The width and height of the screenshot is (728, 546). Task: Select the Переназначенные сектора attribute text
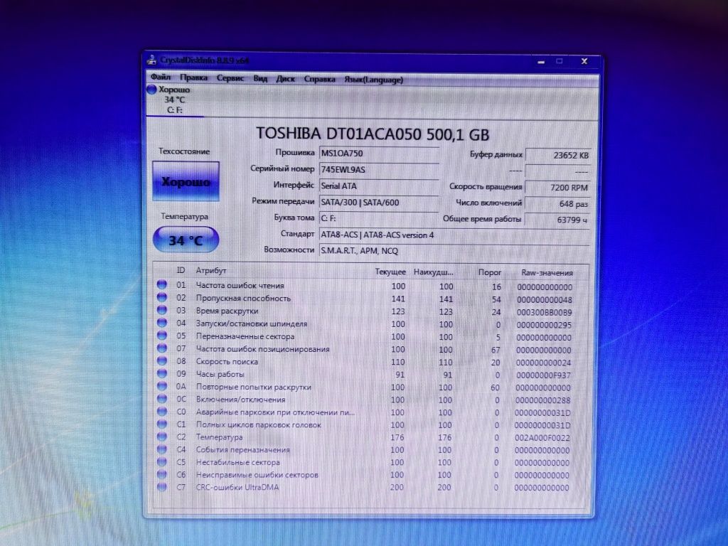[245, 336]
